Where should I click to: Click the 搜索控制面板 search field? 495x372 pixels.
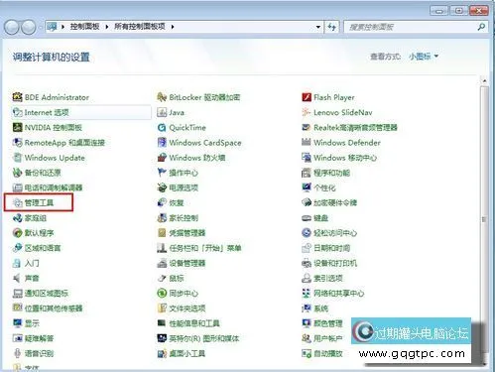[411, 27]
